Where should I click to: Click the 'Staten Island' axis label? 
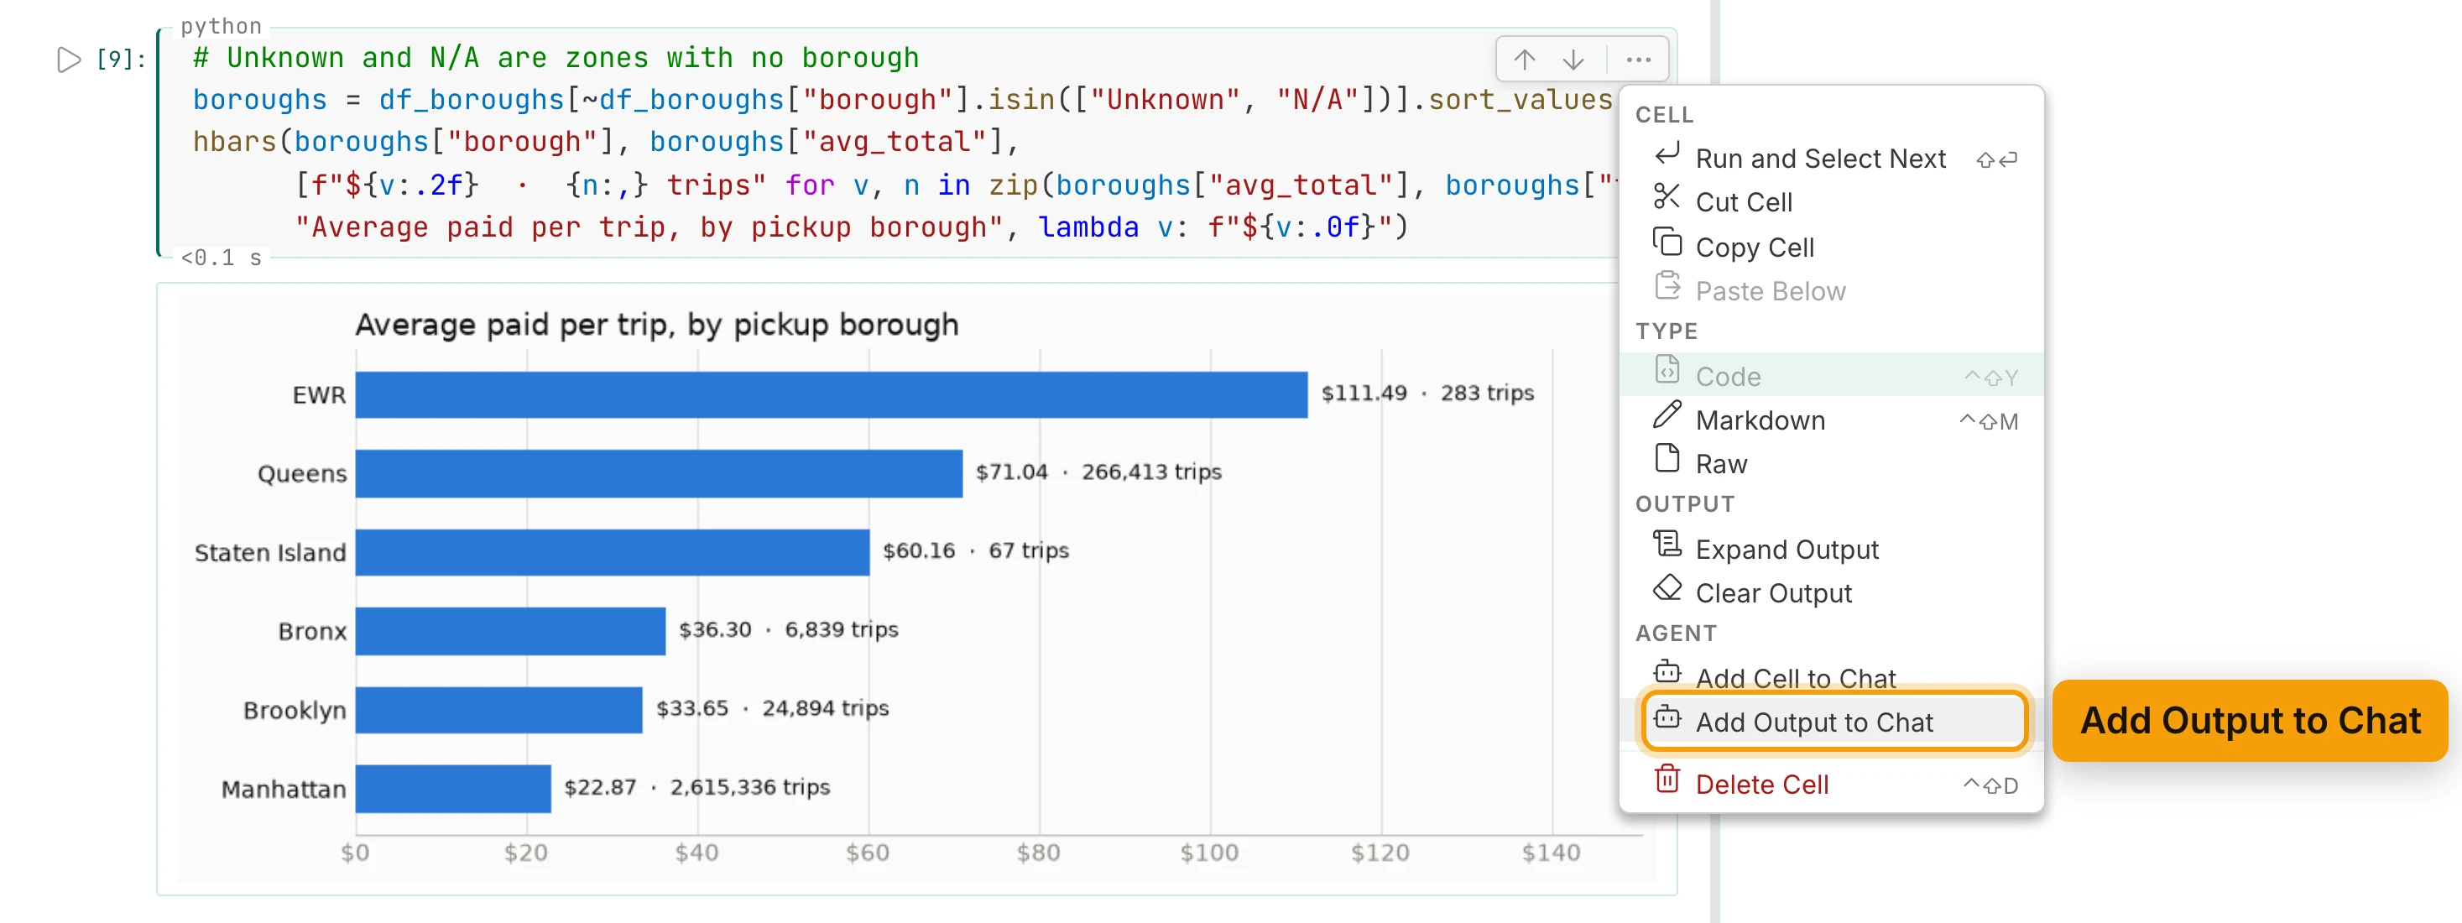(x=269, y=553)
